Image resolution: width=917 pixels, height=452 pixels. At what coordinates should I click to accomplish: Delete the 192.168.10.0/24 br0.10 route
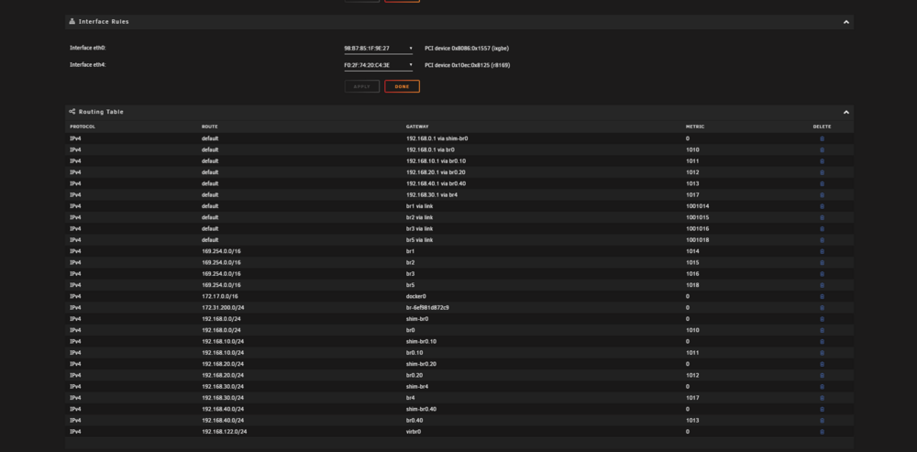click(x=822, y=353)
